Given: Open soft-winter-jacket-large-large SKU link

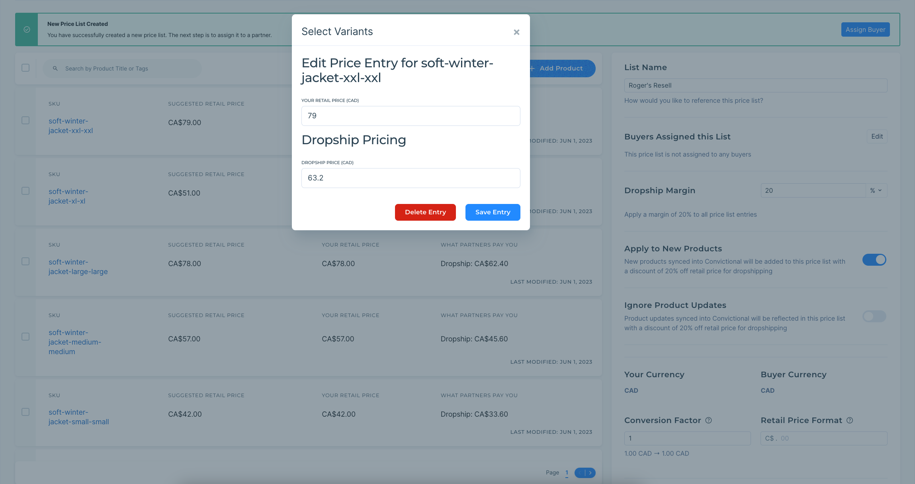Looking at the screenshot, I should 78,267.
